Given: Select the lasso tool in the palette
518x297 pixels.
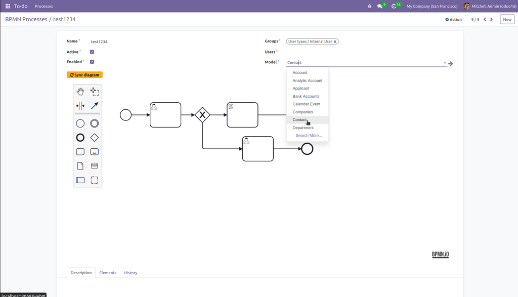Looking at the screenshot, I should coord(95,92).
